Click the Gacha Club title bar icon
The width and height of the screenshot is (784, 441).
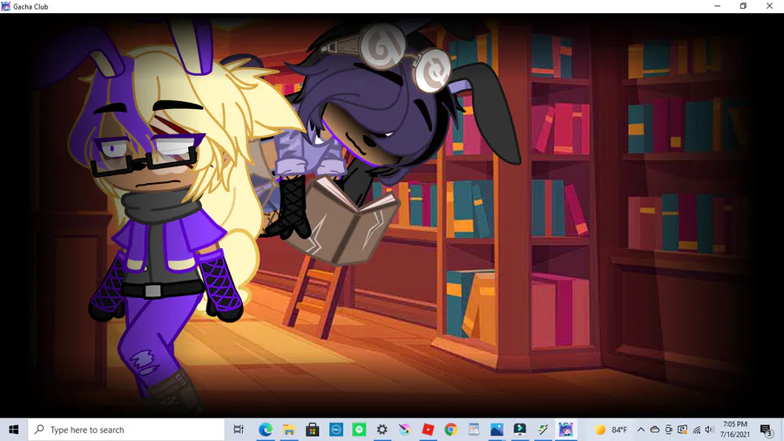coord(5,6)
